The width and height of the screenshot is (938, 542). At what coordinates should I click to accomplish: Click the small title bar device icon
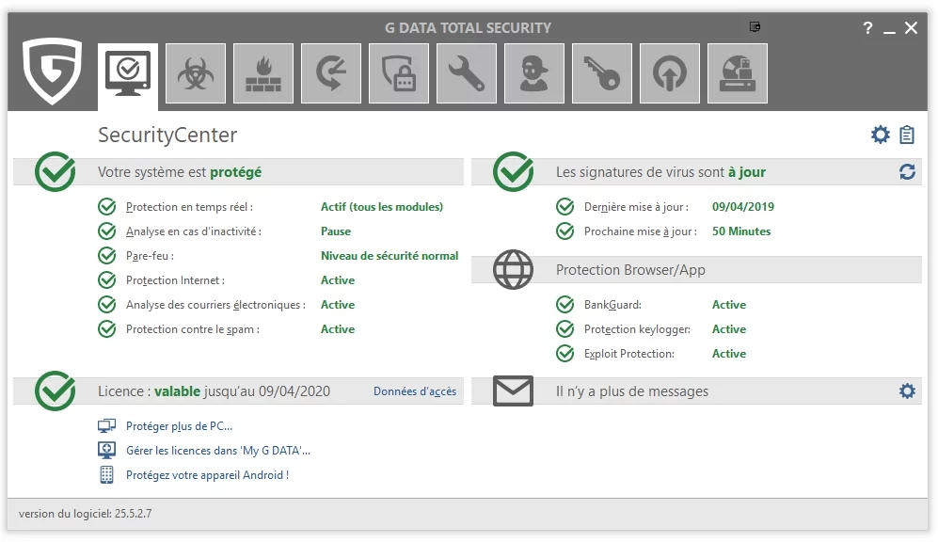(x=755, y=27)
